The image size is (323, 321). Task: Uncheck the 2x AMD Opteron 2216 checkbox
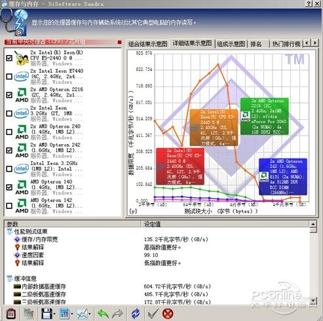coord(9,95)
